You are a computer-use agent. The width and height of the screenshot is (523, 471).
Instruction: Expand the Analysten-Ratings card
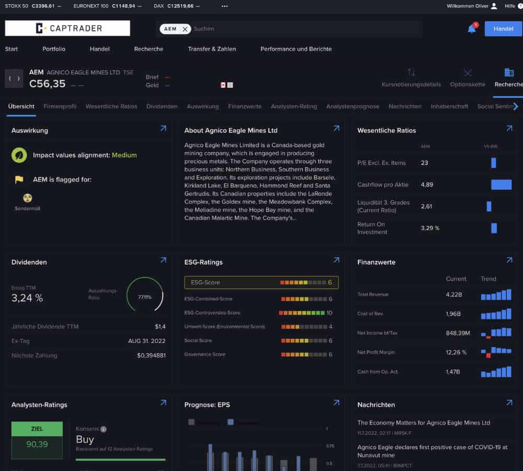(163, 403)
